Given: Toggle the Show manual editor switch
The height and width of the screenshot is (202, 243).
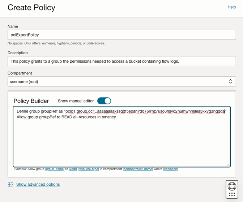Looking at the screenshot, I should coord(104,101).
